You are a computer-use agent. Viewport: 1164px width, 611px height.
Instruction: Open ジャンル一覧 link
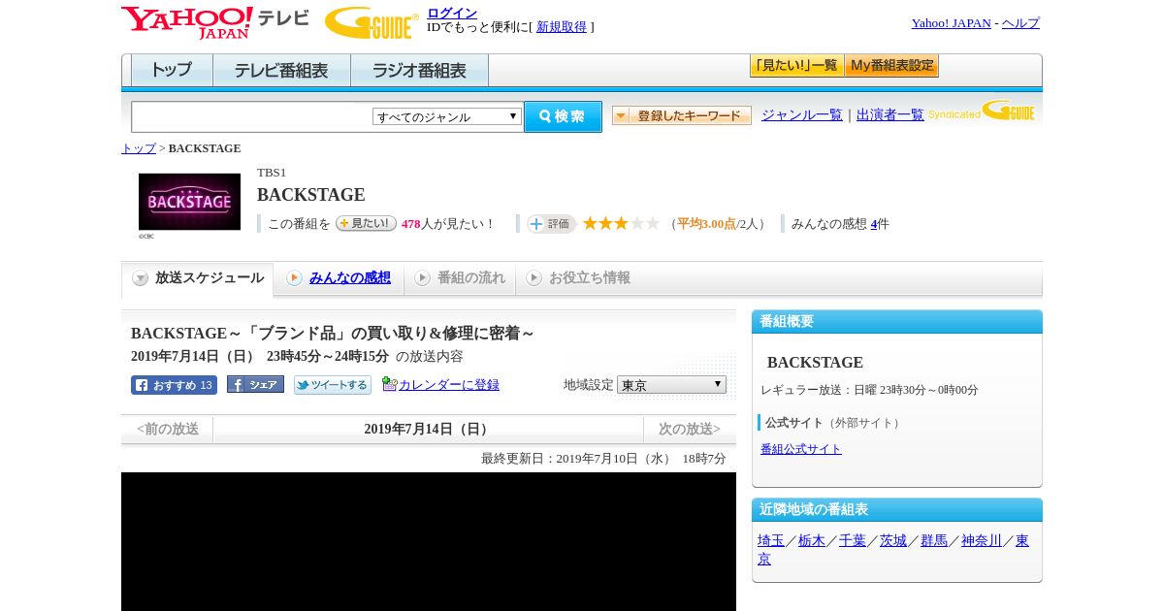click(802, 115)
